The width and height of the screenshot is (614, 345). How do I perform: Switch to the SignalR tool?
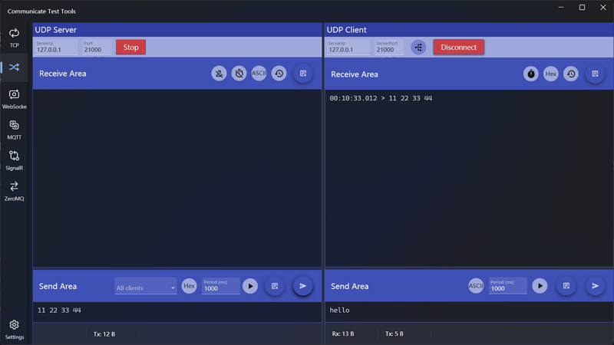tap(14, 159)
